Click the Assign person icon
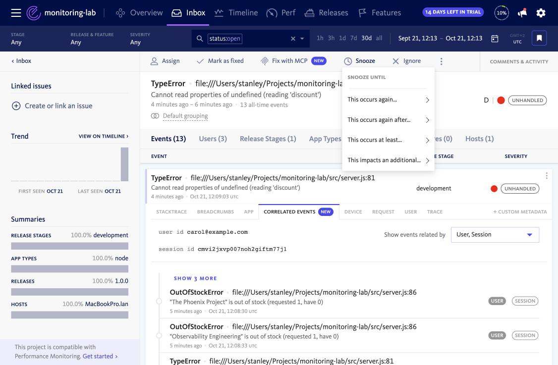Image resolution: width=558 pixels, height=365 pixels. coord(154,61)
